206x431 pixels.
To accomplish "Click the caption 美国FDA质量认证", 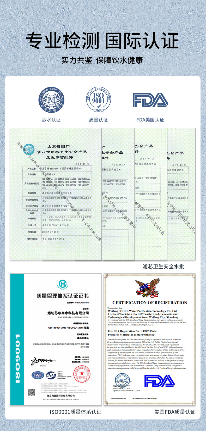I will tap(175, 412).
